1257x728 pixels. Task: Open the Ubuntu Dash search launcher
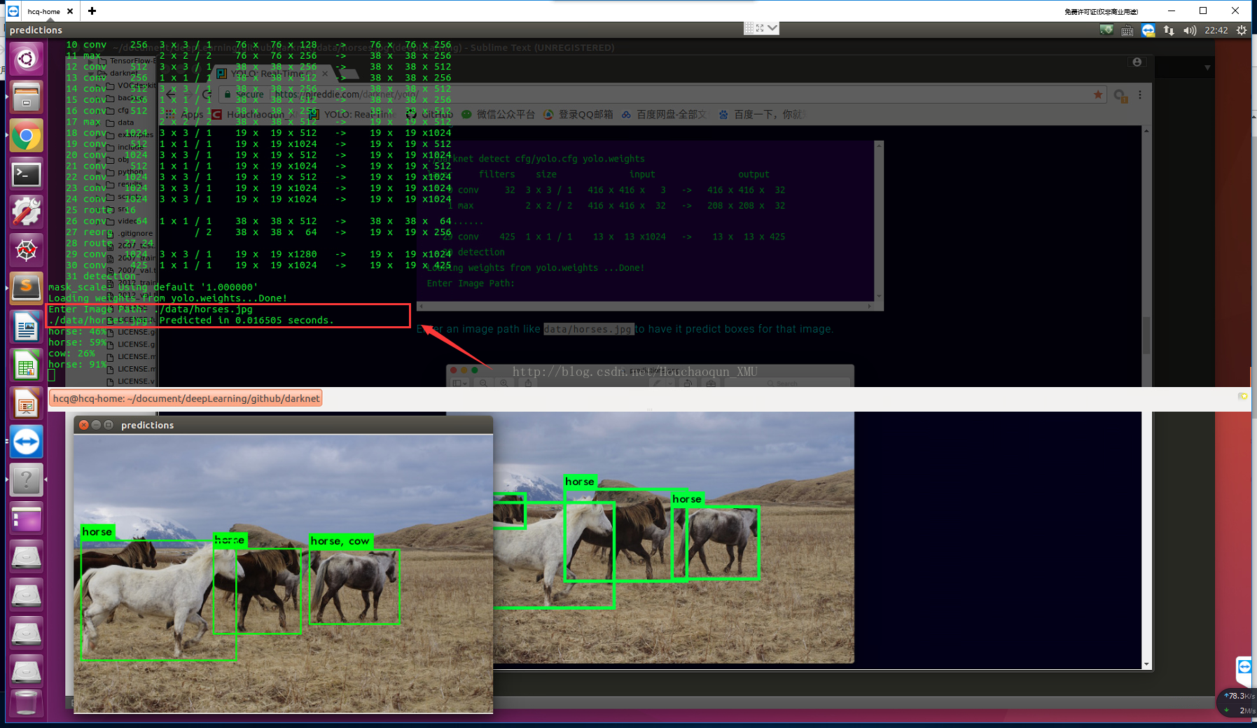(26, 59)
